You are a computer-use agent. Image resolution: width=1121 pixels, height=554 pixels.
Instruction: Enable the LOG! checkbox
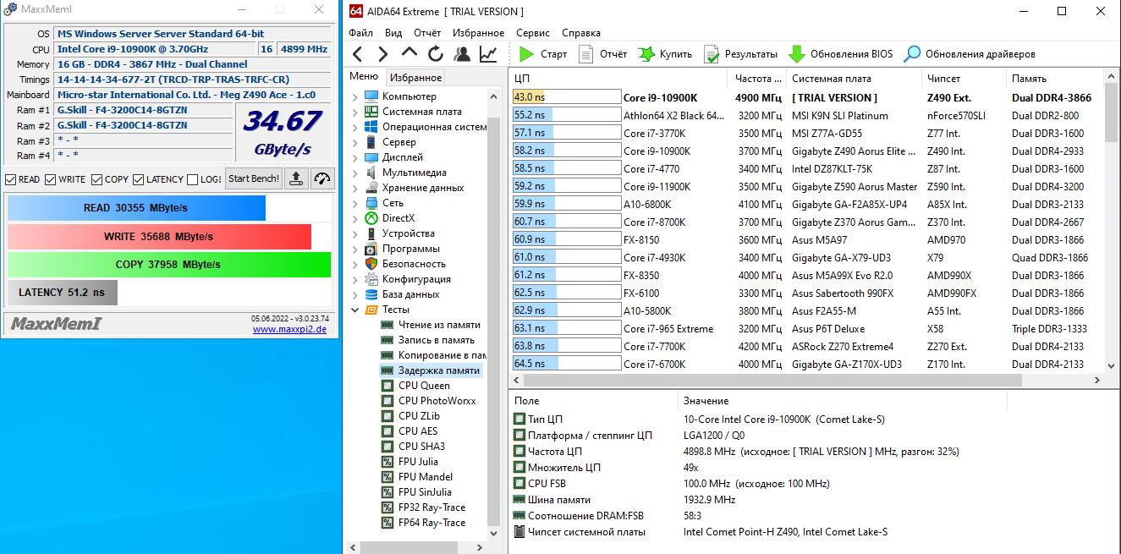pyautogui.click(x=192, y=179)
